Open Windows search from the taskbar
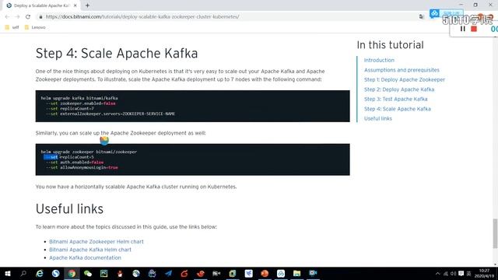 [23, 273]
